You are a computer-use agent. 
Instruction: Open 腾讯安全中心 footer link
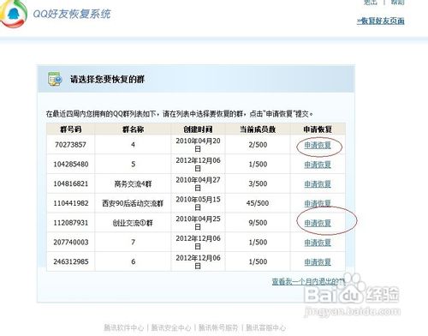(171, 327)
